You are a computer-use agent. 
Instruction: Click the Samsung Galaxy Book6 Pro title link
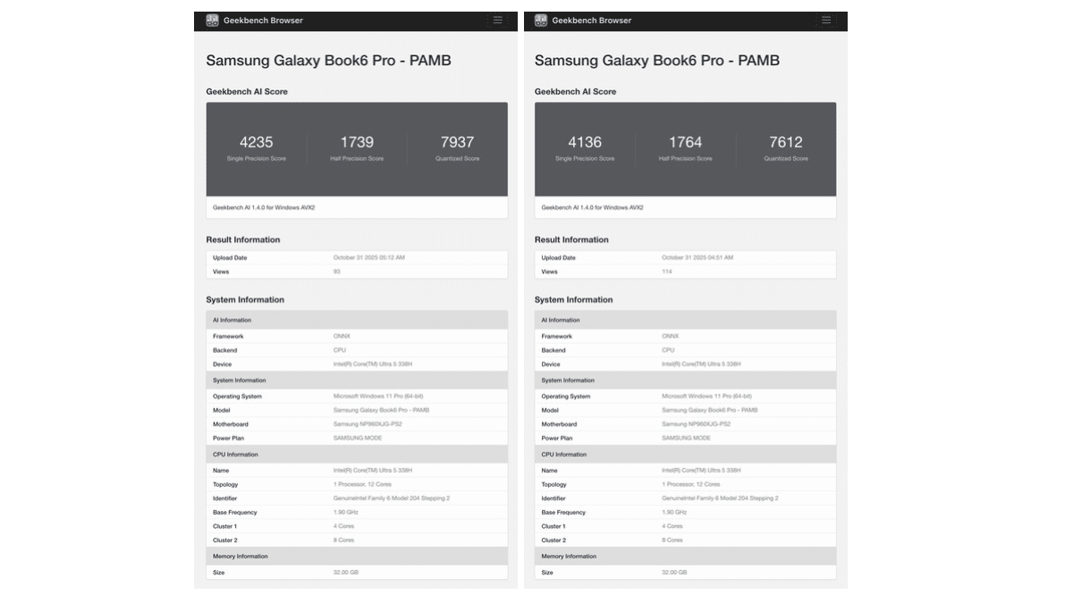tap(326, 59)
